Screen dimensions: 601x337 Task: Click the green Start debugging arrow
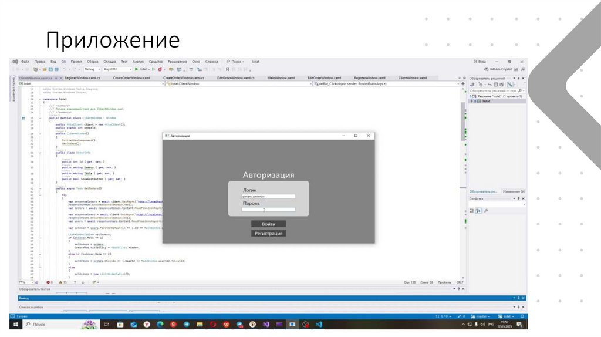[136, 69]
